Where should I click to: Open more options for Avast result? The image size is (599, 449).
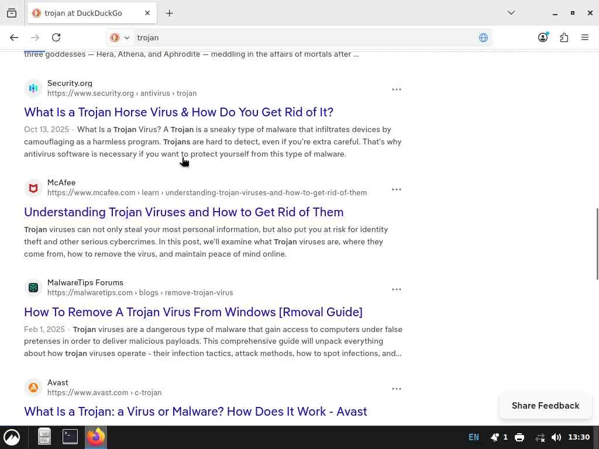(x=397, y=389)
